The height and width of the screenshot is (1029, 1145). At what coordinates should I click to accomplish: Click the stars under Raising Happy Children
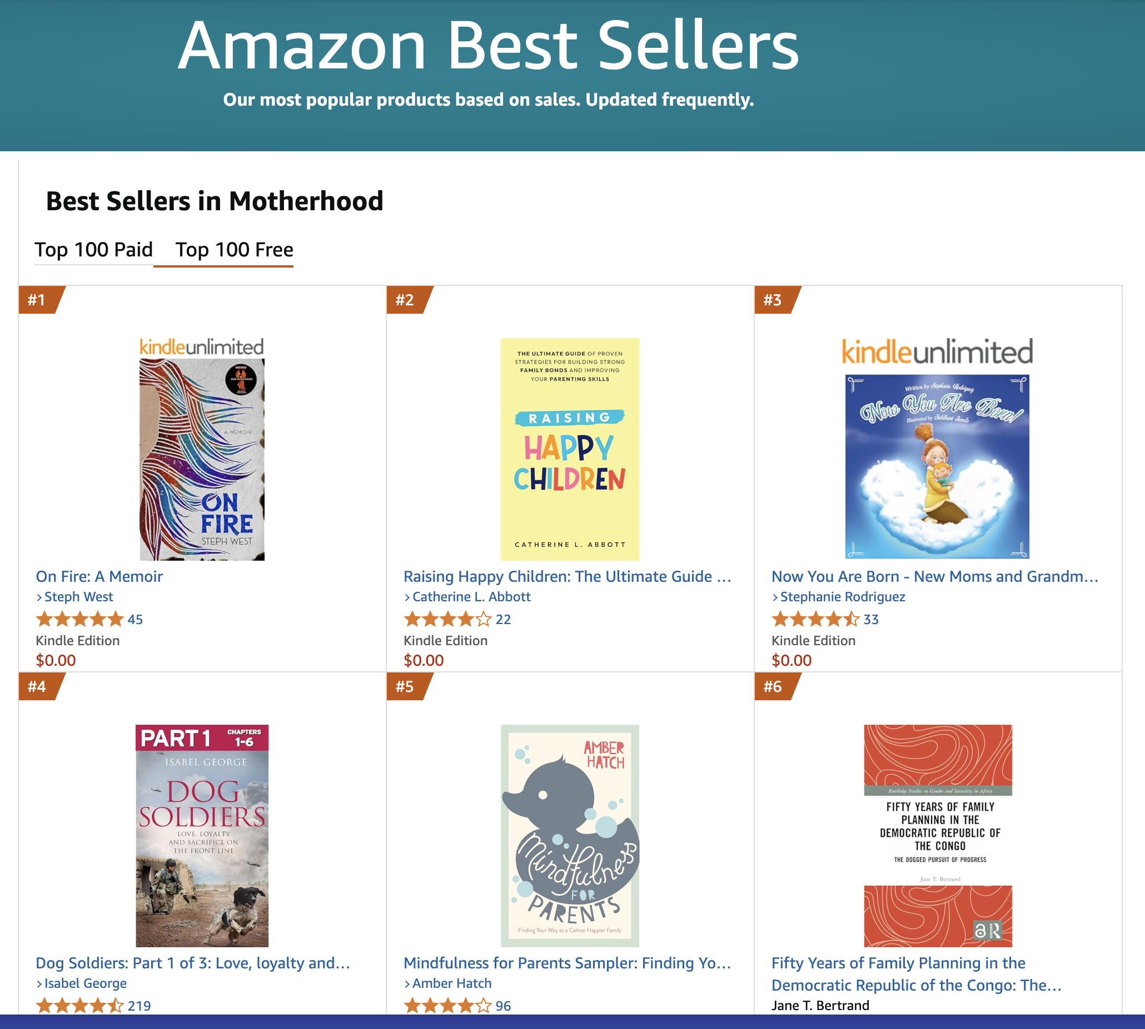click(x=447, y=620)
